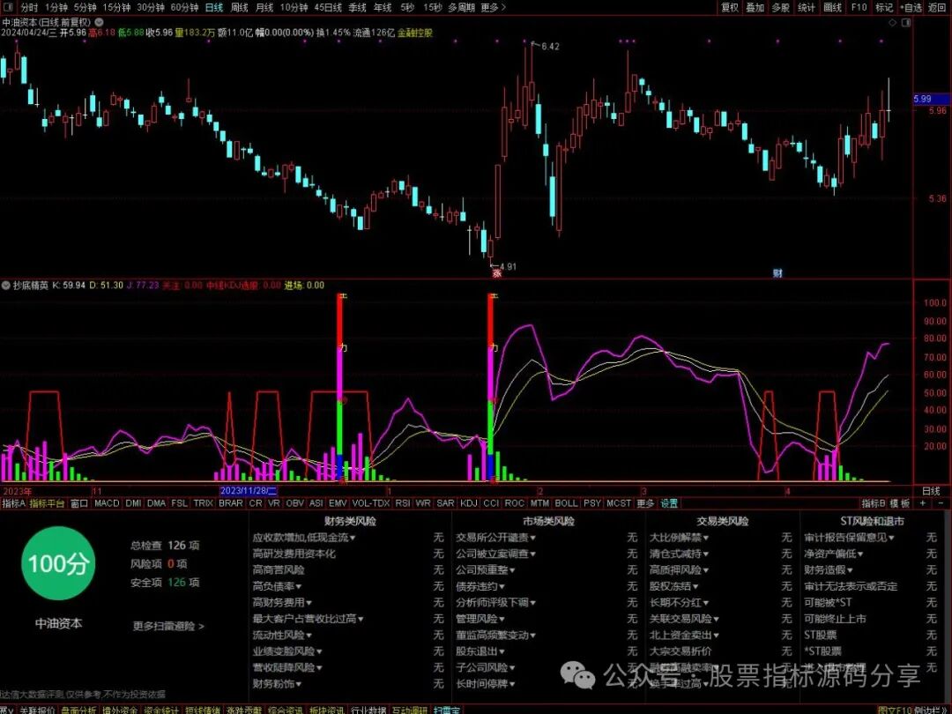
Task: Click the 5.99 price label on the axis
Action: tap(932, 99)
